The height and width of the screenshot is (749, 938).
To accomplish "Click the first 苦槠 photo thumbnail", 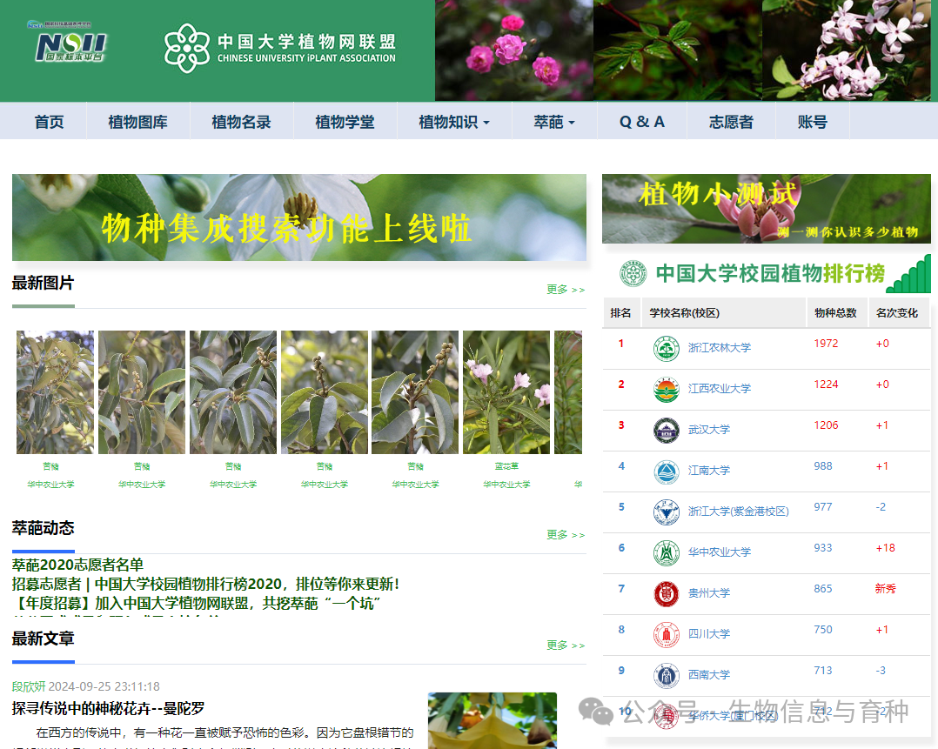I will 55,391.
